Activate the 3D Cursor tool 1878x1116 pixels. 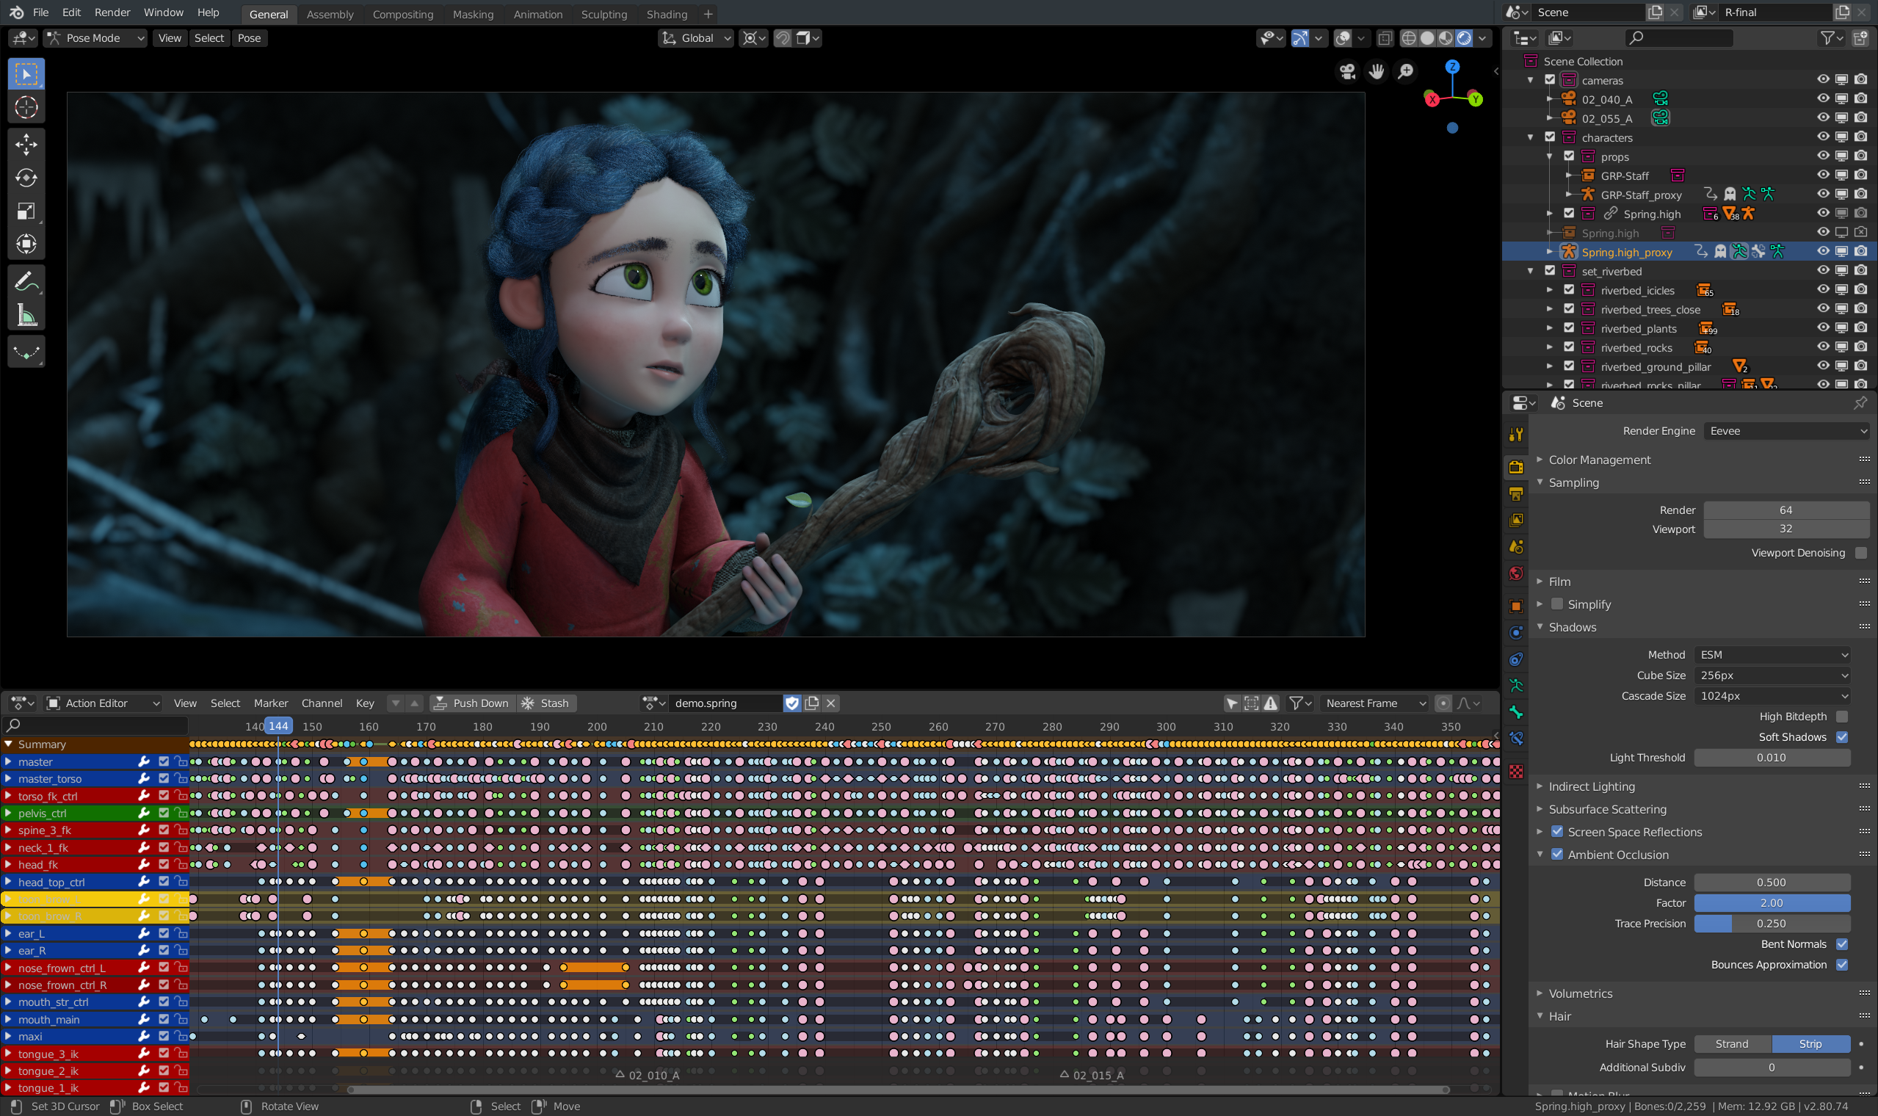coord(26,107)
